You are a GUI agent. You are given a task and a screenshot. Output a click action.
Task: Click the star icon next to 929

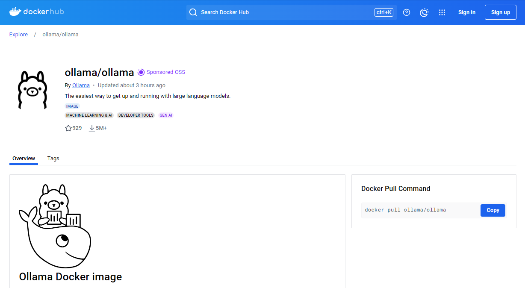(x=68, y=128)
